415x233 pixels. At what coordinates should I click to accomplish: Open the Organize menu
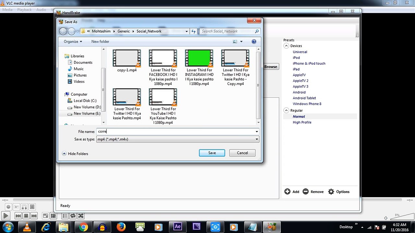click(73, 41)
